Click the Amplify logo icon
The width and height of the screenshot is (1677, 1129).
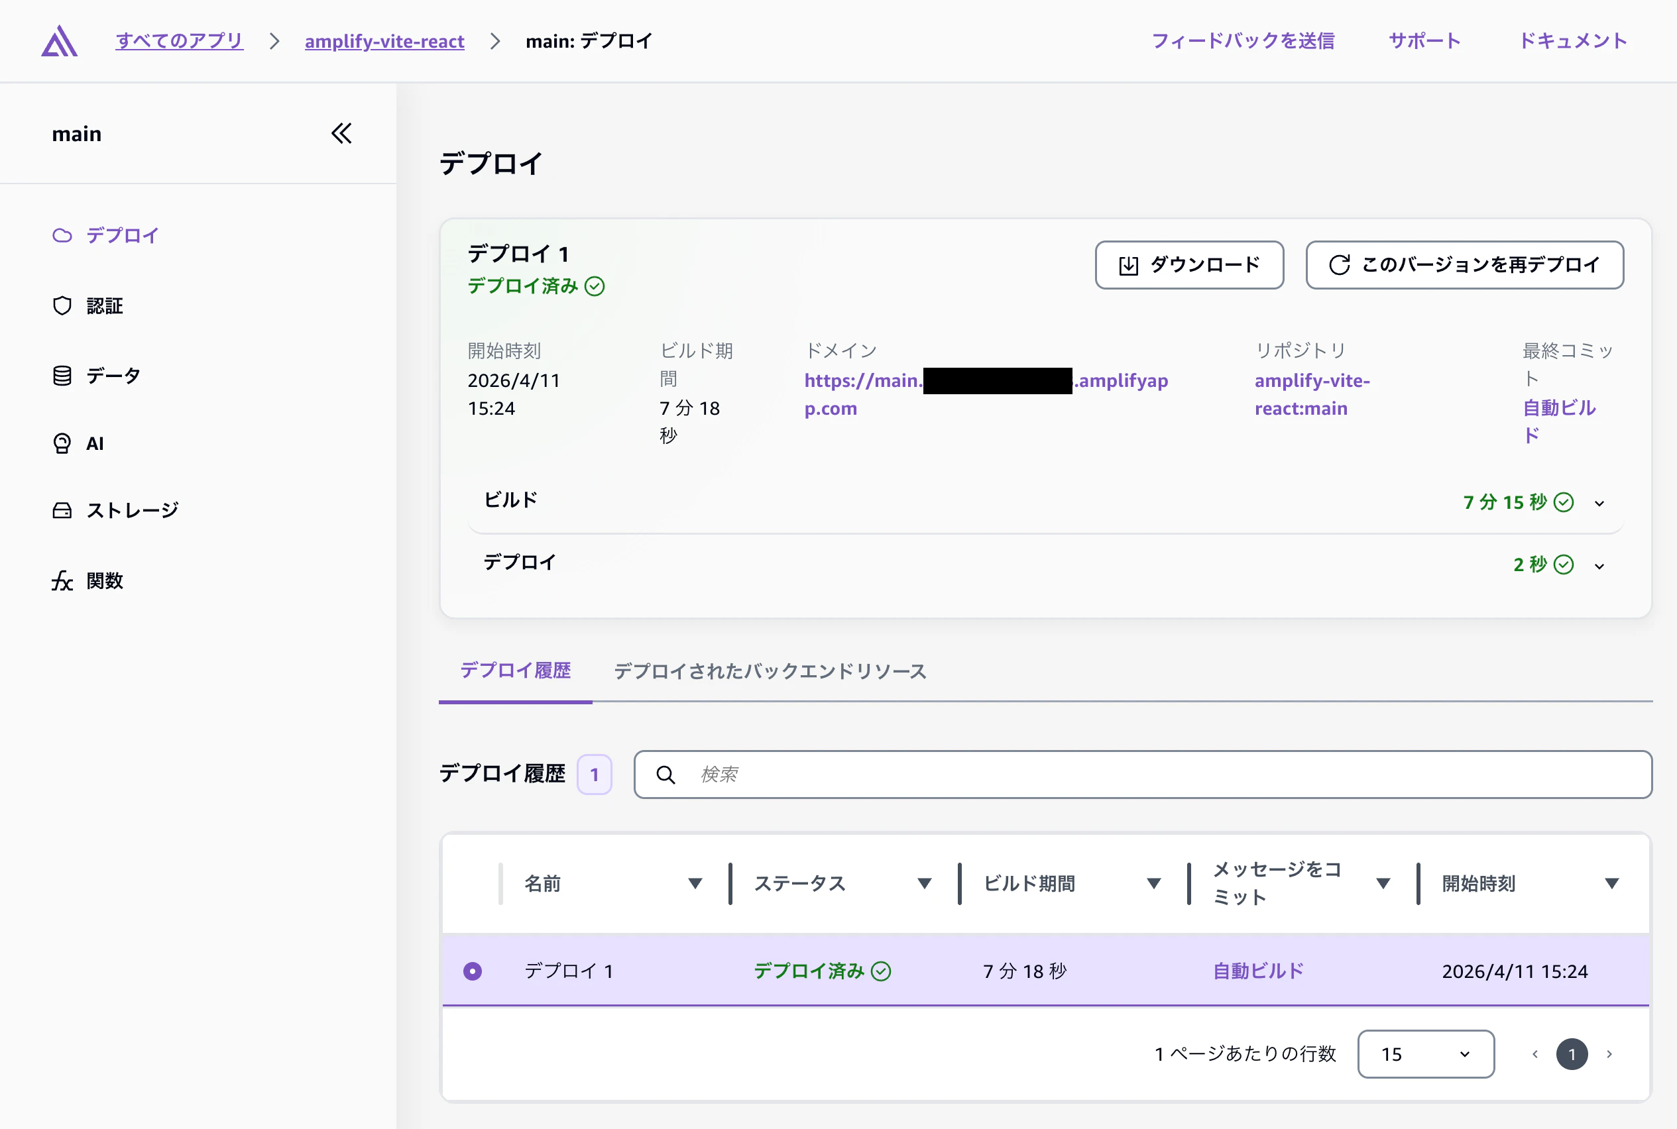pos(59,41)
